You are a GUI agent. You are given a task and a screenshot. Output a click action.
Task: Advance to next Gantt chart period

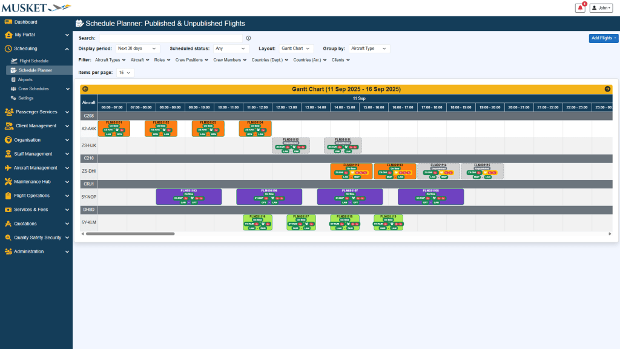point(607,89)
